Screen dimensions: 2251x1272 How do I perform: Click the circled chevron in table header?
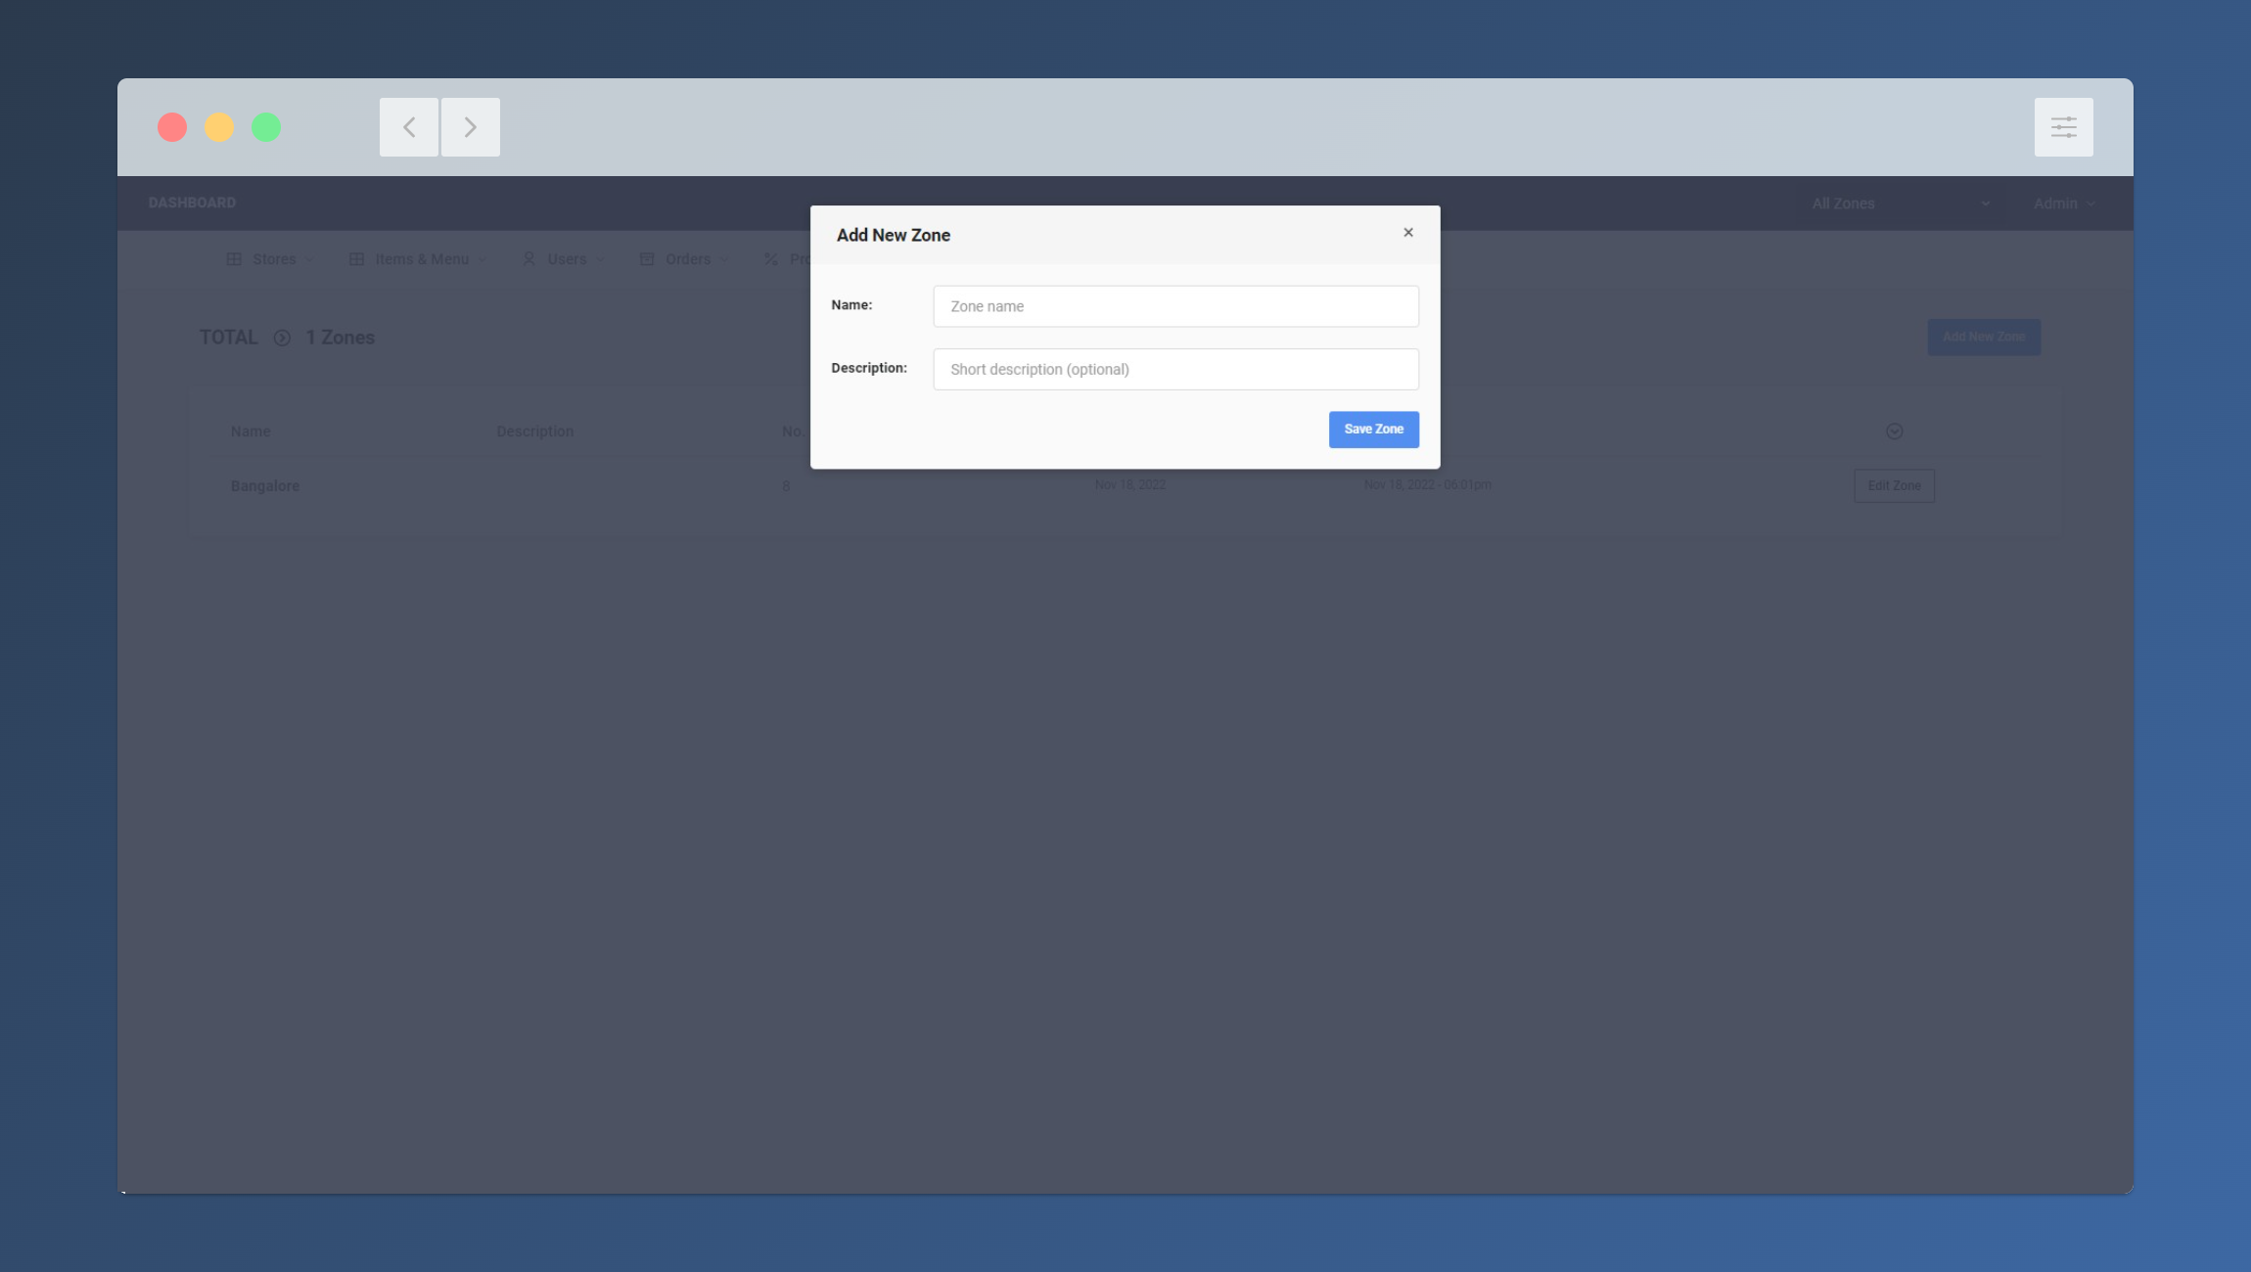tap(1895, 432)
